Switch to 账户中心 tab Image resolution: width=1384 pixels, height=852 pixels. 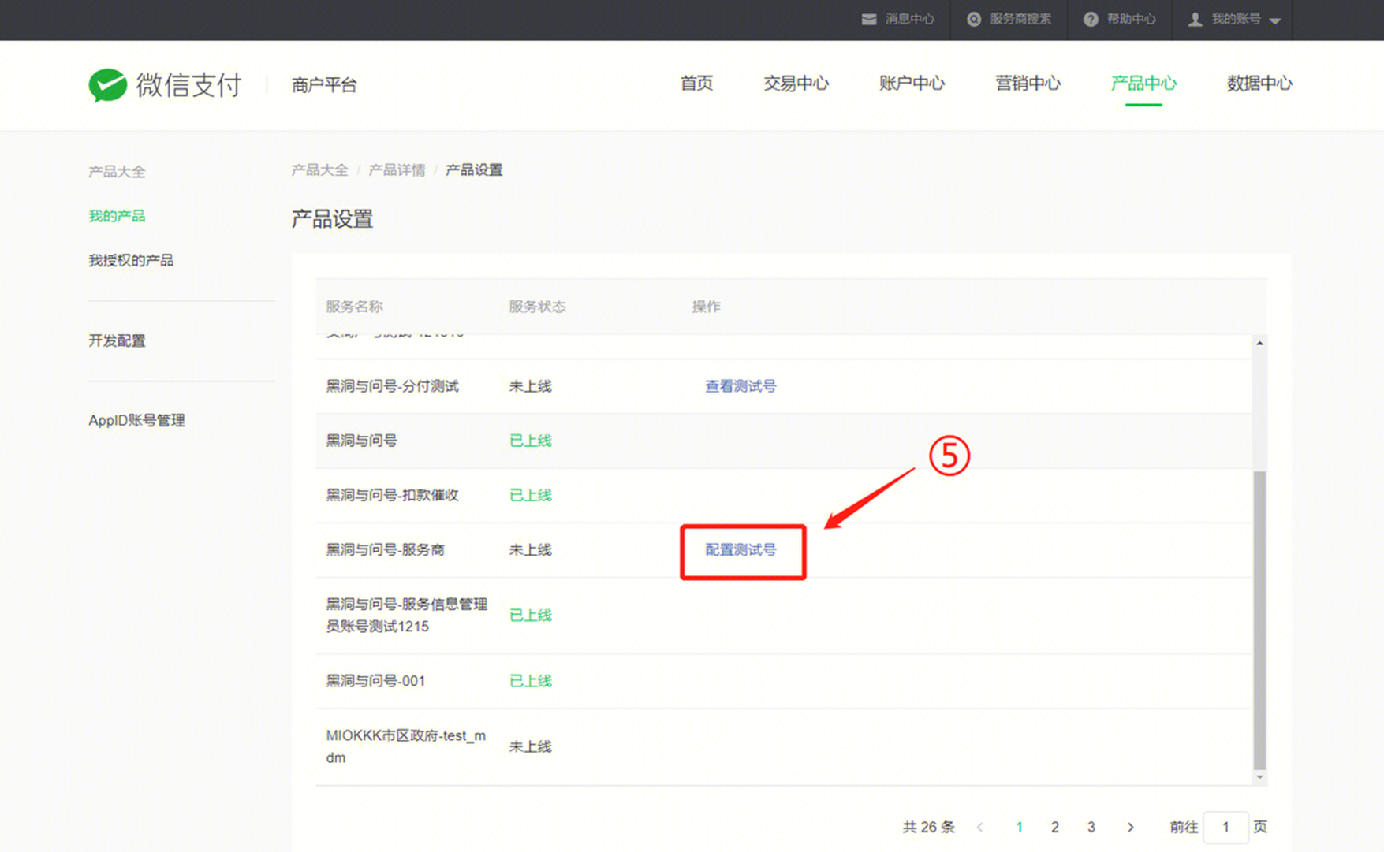pyautogui.click(x=912, y=84)
